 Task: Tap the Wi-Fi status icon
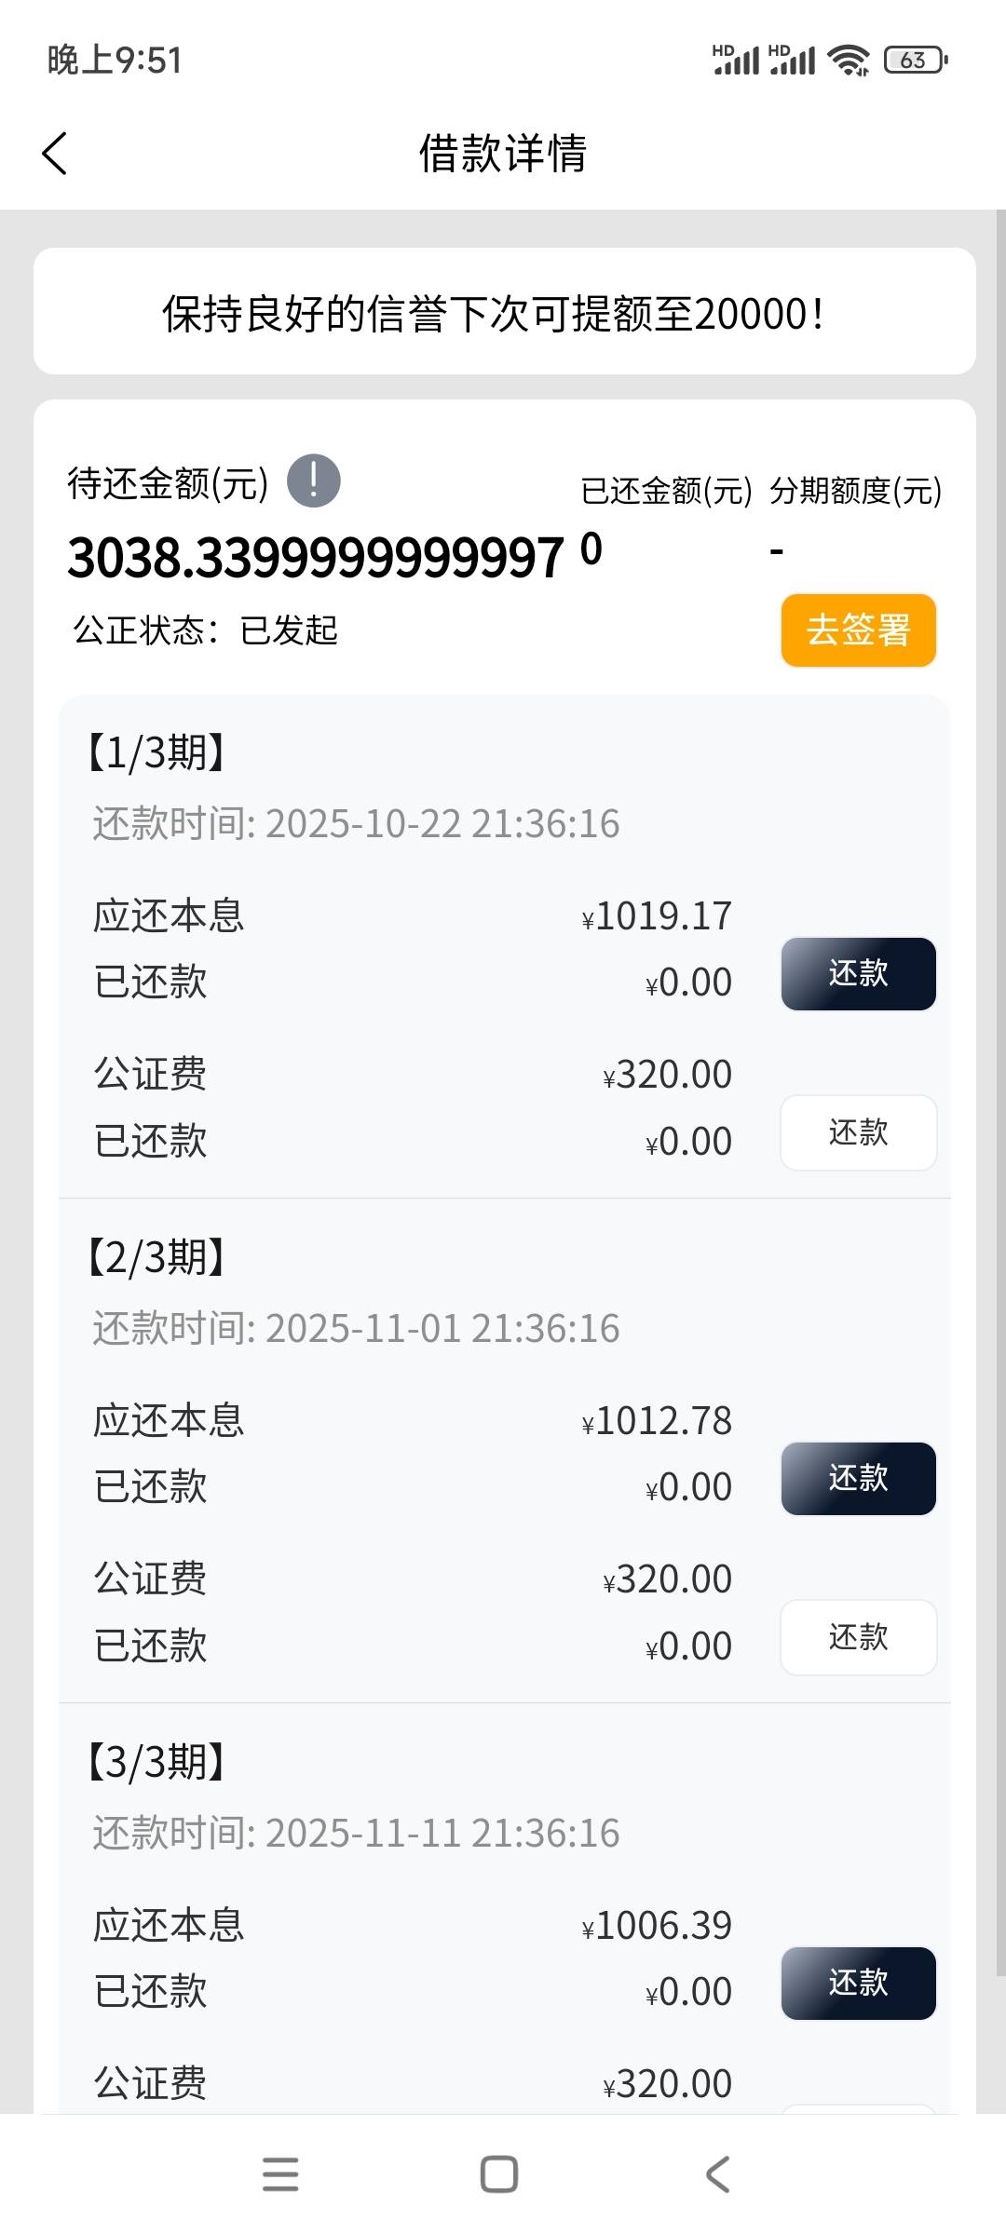[x=848, y=61]
